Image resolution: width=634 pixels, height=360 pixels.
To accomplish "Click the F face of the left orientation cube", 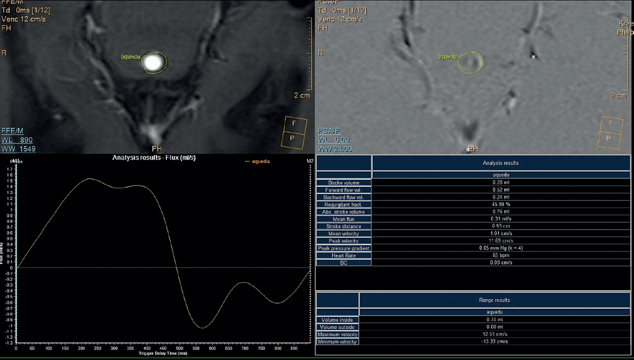I will tap(295, 123).
